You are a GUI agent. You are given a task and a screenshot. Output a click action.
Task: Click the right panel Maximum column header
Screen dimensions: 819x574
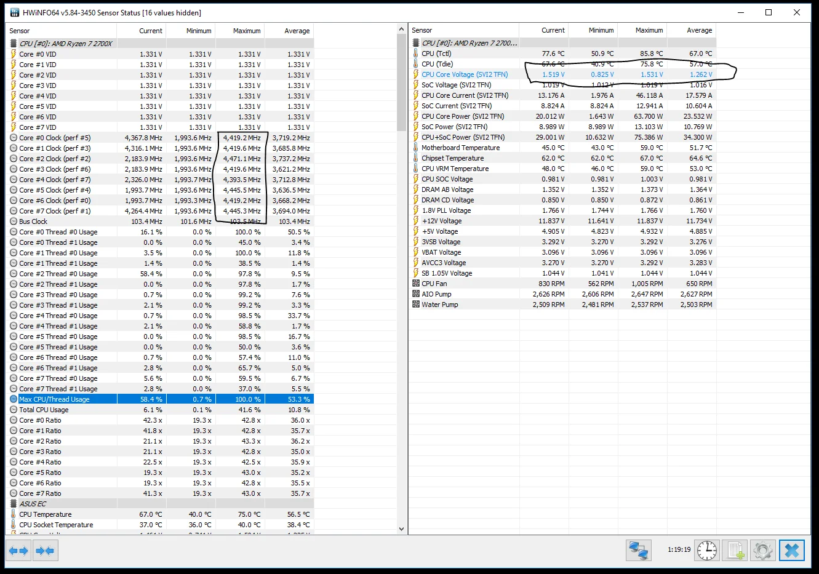[642, 30]
